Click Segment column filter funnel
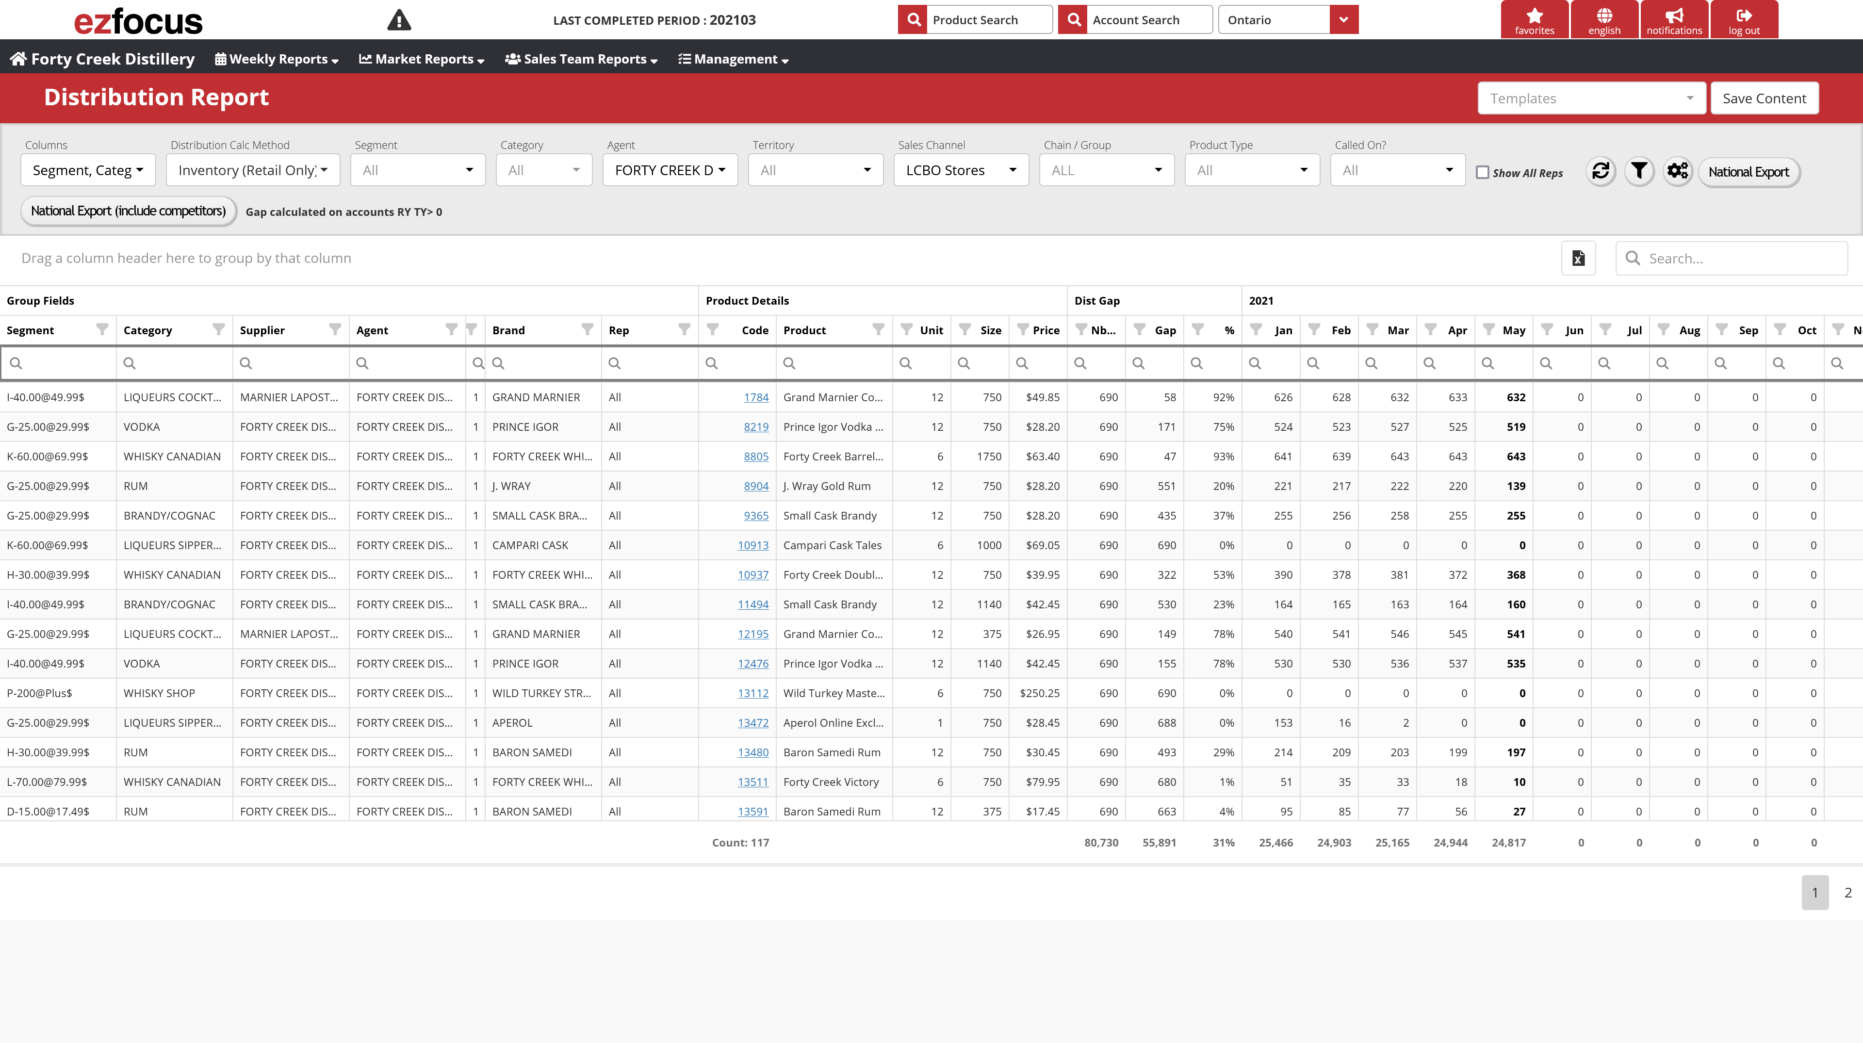 (102, 330)
